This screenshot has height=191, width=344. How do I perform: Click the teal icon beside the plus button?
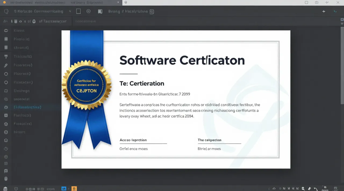click(335, 12)
